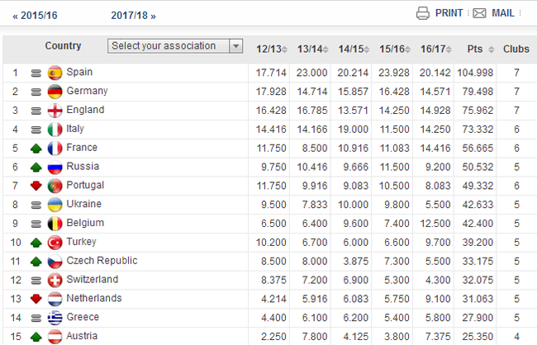Click unchanged-rank icon beside Spain
Screen dimensions: 537x345
click(36, 73)
